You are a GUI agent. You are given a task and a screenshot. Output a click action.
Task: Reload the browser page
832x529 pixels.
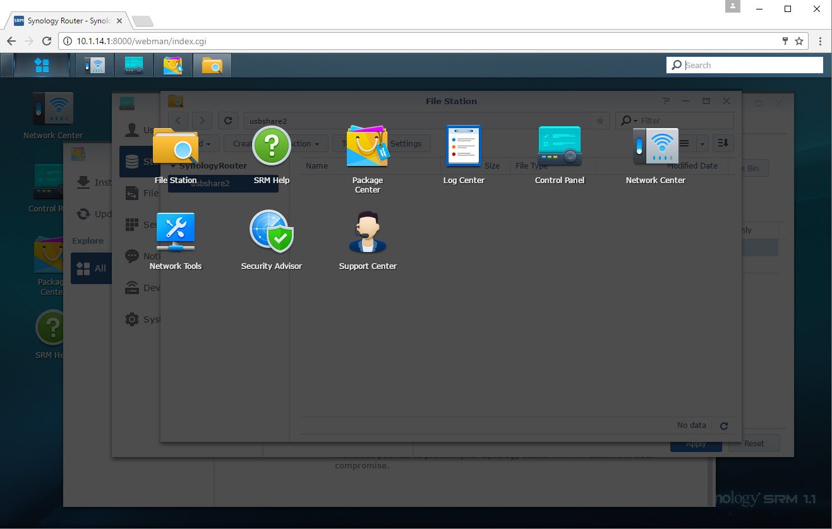click(46, 41)
